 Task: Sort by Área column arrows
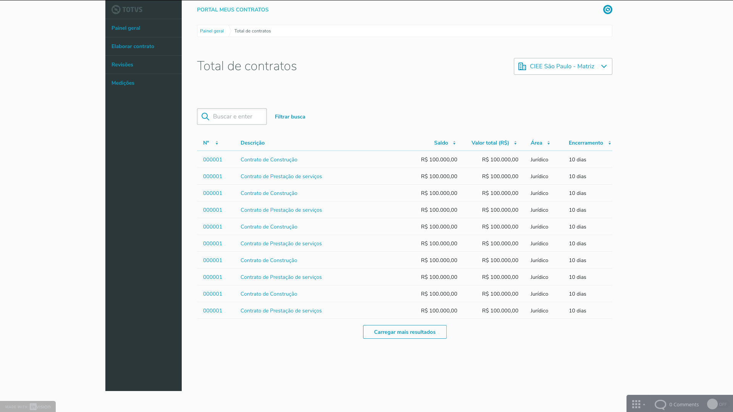(549, 143)
